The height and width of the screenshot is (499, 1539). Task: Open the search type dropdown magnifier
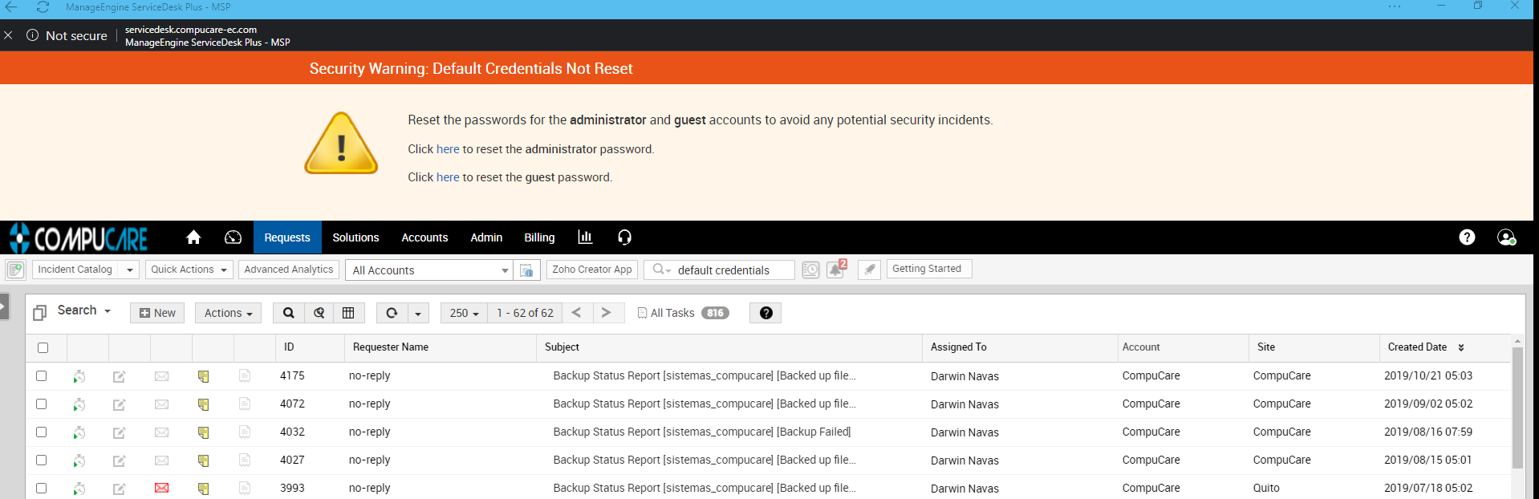(661, 270)
